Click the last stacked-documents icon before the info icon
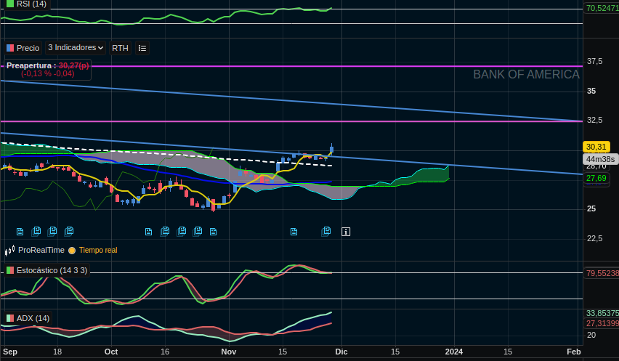 (x=326, y=231)
